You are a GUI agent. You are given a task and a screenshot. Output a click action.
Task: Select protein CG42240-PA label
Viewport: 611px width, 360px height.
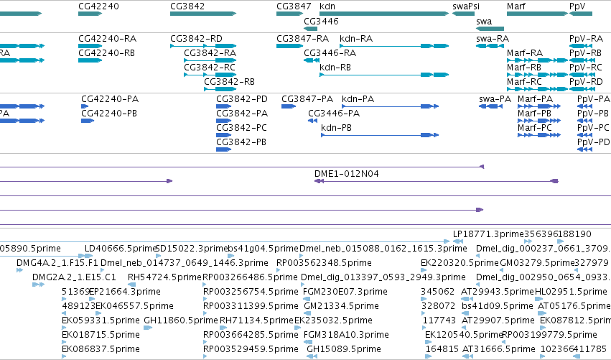pos(110,99)
